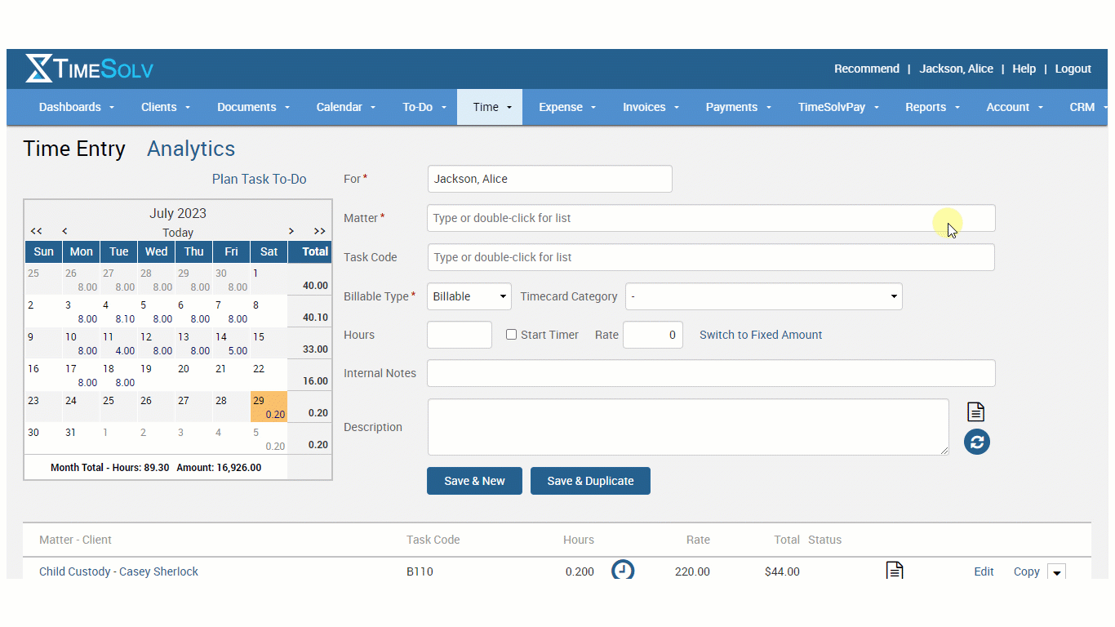Click the 40.10 weekly total
The height and width of the screenshot is (627, 1115).
pyautogui.click(x=315, y=318)
